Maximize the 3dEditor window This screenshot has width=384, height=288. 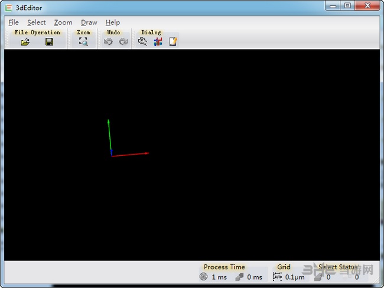click(x=347, y=6)
